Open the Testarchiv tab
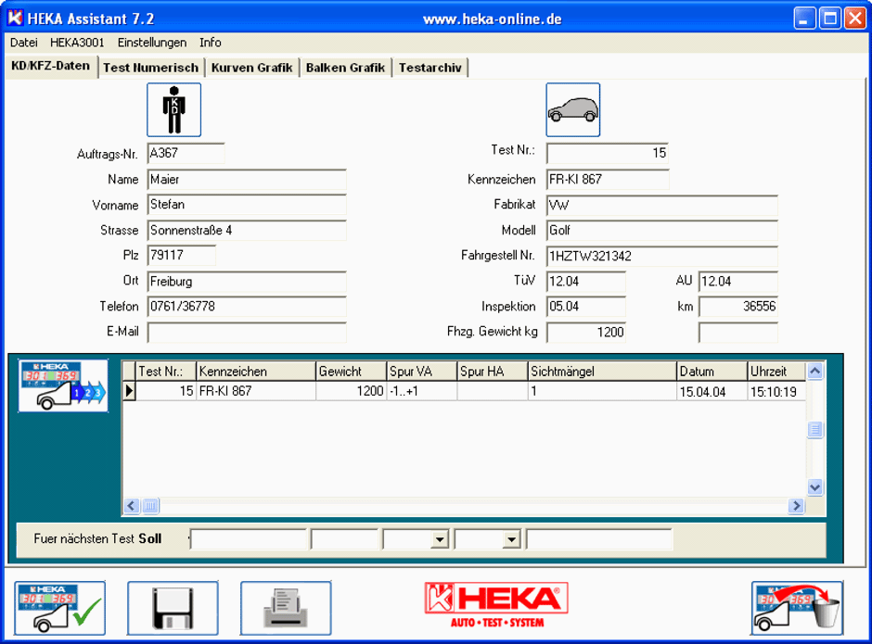This screenshot has height=644, width=872. [x=430, y=68]
